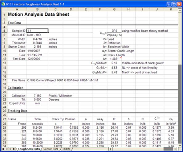Viewport: 183px width, 152px height.
Task: Select the Calibration value cell 7.150
Action: pyautogui.click(x=37, y=96)
